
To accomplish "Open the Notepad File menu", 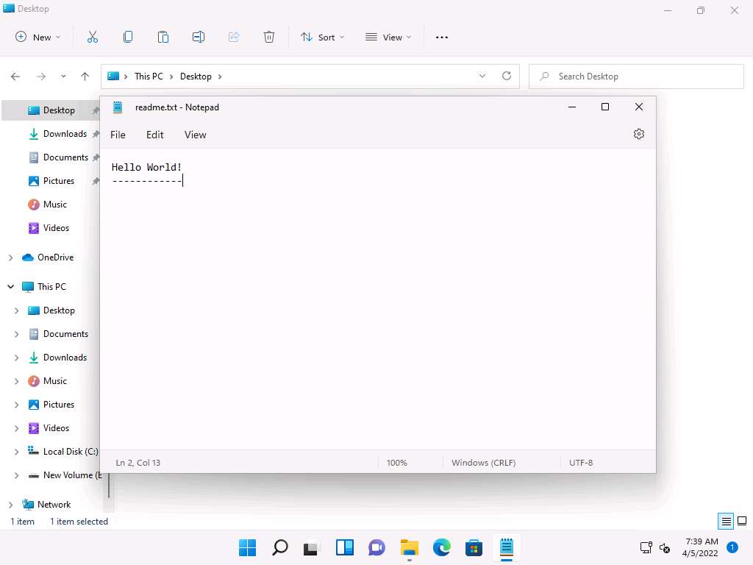I will coord(118,135).
